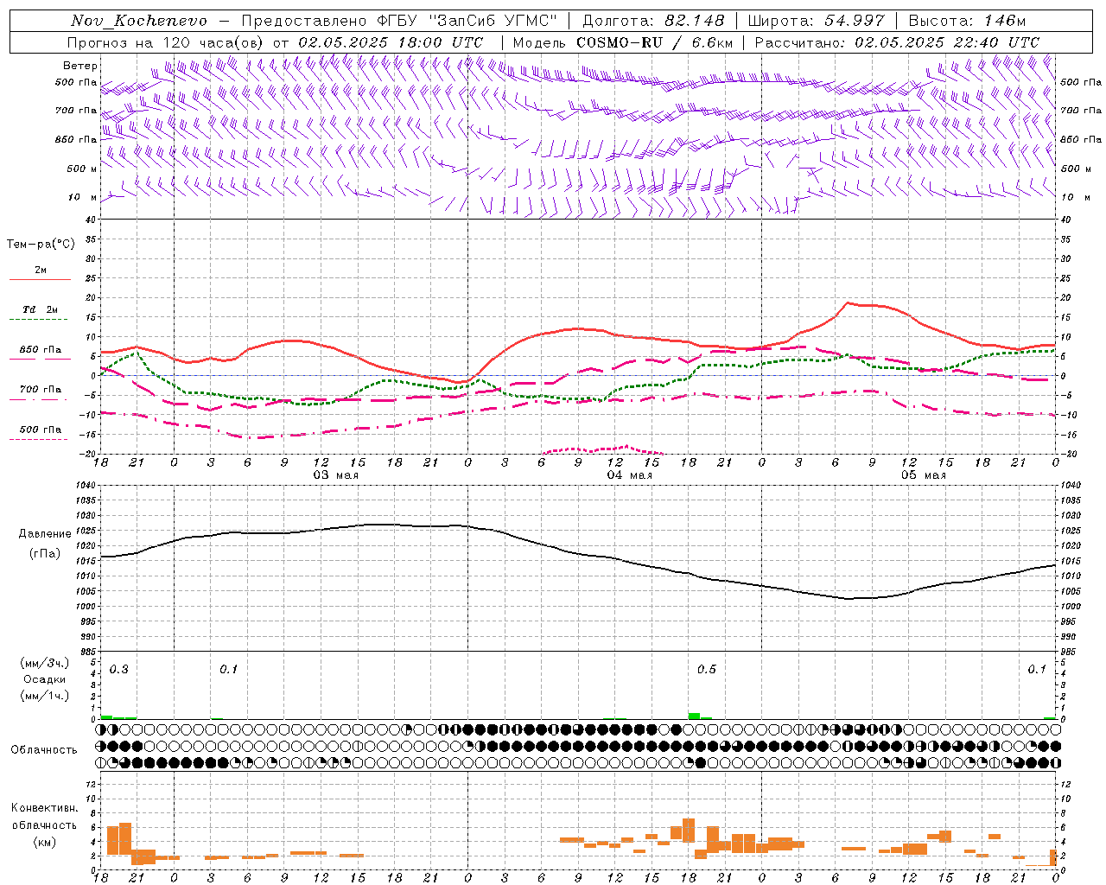
Task: Click the "500 гПа" entry in temperature legend
Action: click(x=40, y=430)
